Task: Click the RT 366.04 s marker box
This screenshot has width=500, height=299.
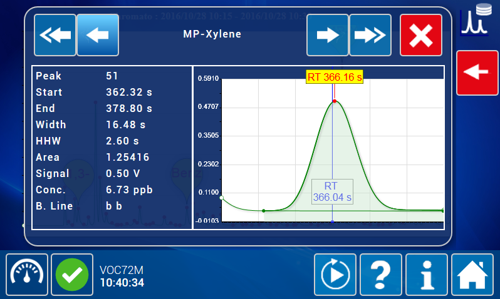Action: click(x=332, y=191)
